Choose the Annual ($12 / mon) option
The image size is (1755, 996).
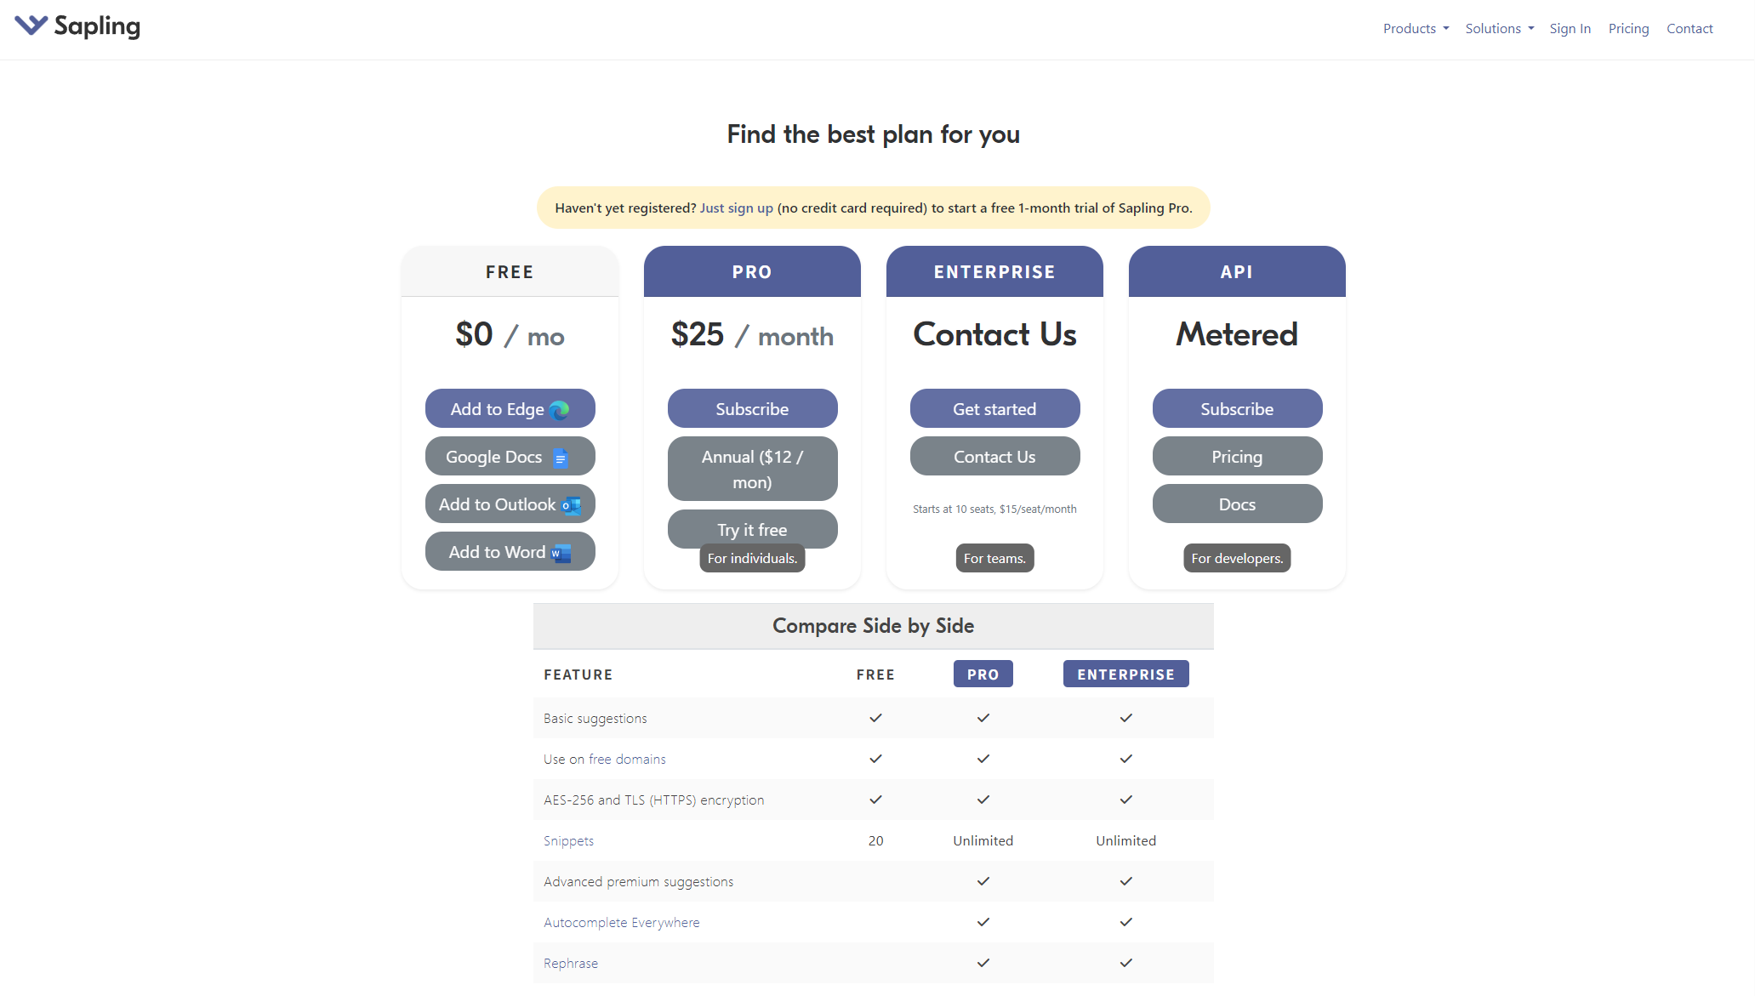tap(752, 470)
